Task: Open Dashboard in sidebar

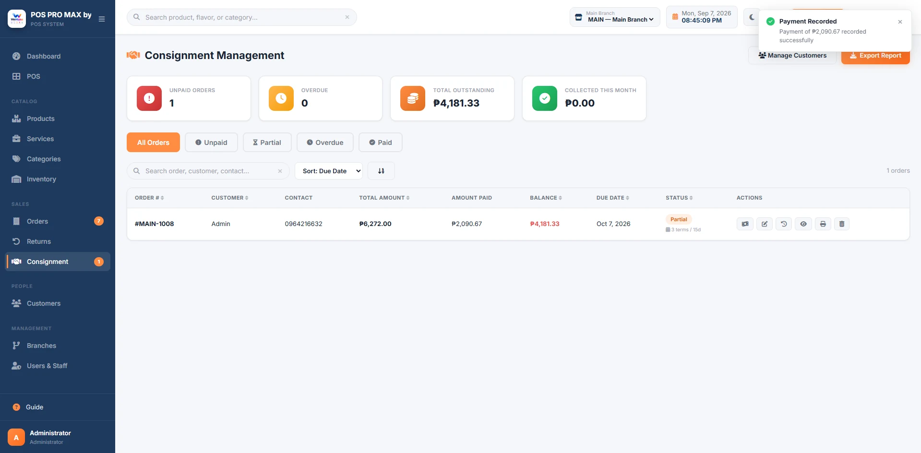Action: coord(58,56)
